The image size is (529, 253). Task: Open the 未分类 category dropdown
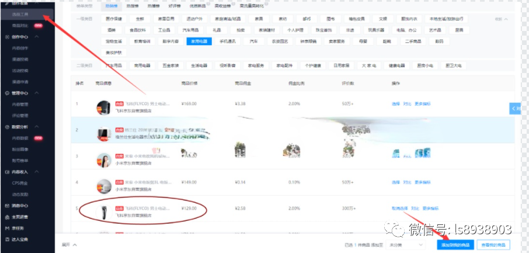(406, 245)
